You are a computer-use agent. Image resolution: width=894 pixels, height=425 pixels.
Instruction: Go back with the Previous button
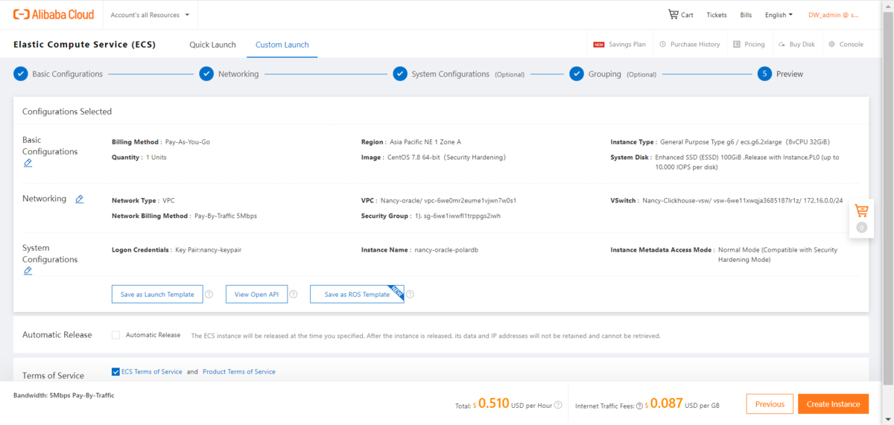point(770,404)
